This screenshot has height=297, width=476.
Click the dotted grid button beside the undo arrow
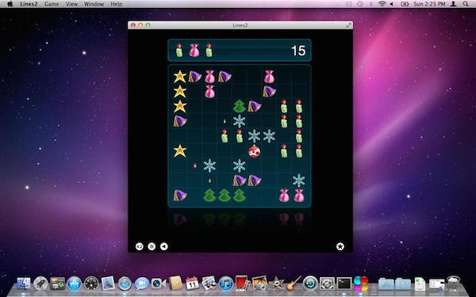[152, 246]
